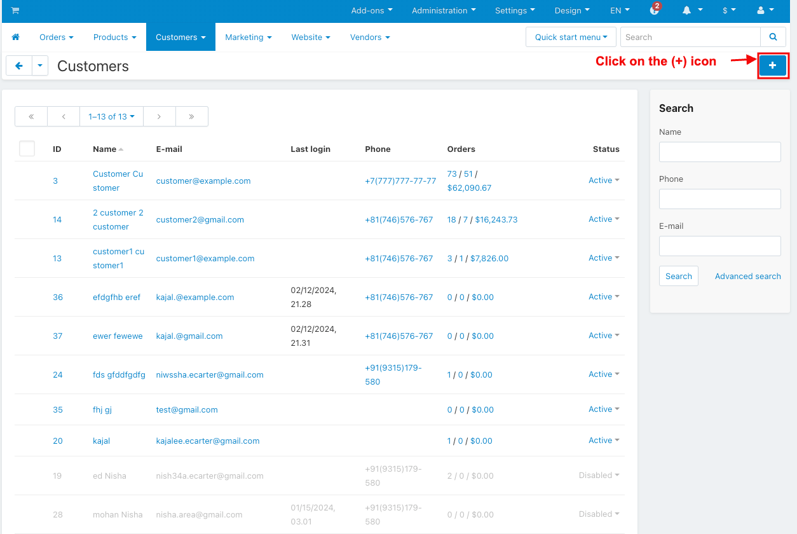This screenshot has height=534, width=797.
Task: Open $16,243.73 orders total link
Action: [496, 220]
